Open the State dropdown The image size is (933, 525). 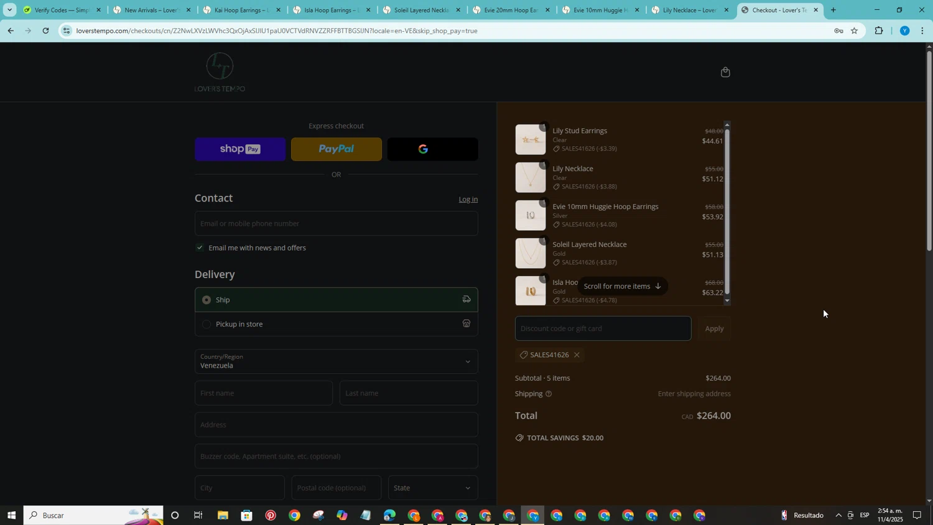[x=433, y=488]
